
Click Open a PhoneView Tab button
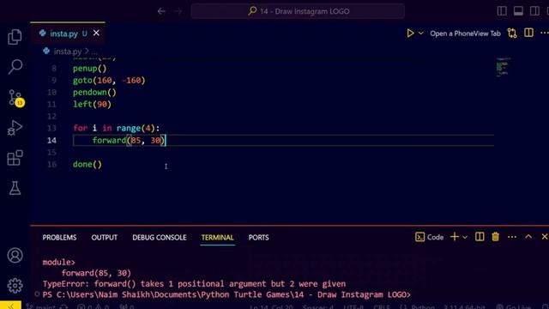click(x=465, y=33)
